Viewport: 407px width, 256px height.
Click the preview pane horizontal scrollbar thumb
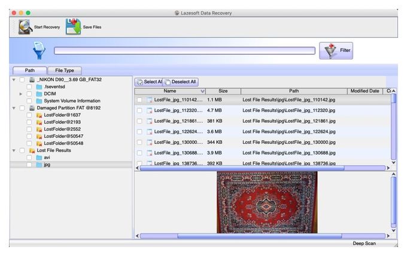coord(260,236)
